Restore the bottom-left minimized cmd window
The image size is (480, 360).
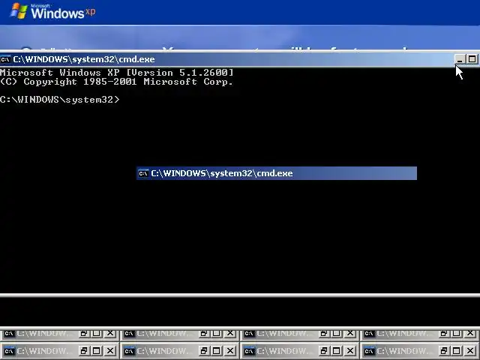pyautogui.click(x=84, y=350)
